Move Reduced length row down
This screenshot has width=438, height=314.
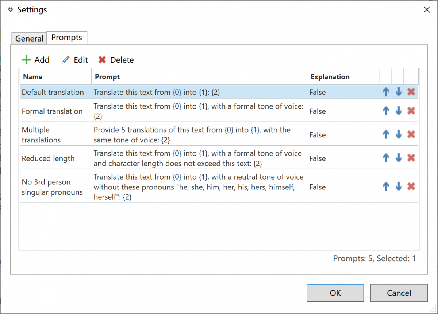click(399, 158)
